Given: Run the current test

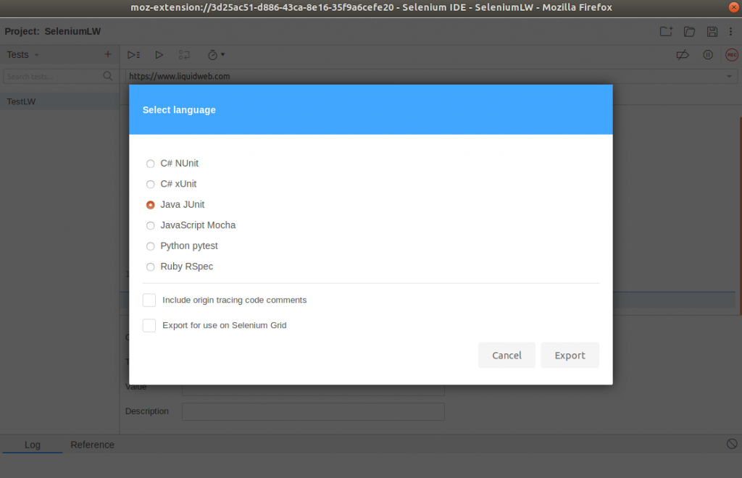Looking at the screenshot, I should 159,54.
